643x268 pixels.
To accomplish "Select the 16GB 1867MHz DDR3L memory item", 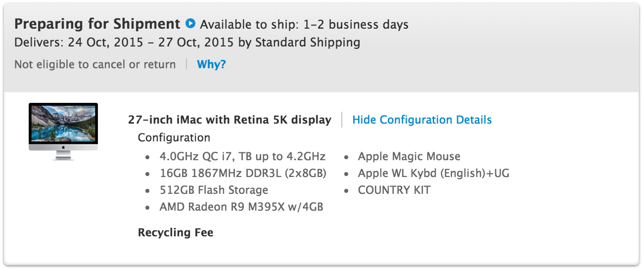I will (243, 174).
